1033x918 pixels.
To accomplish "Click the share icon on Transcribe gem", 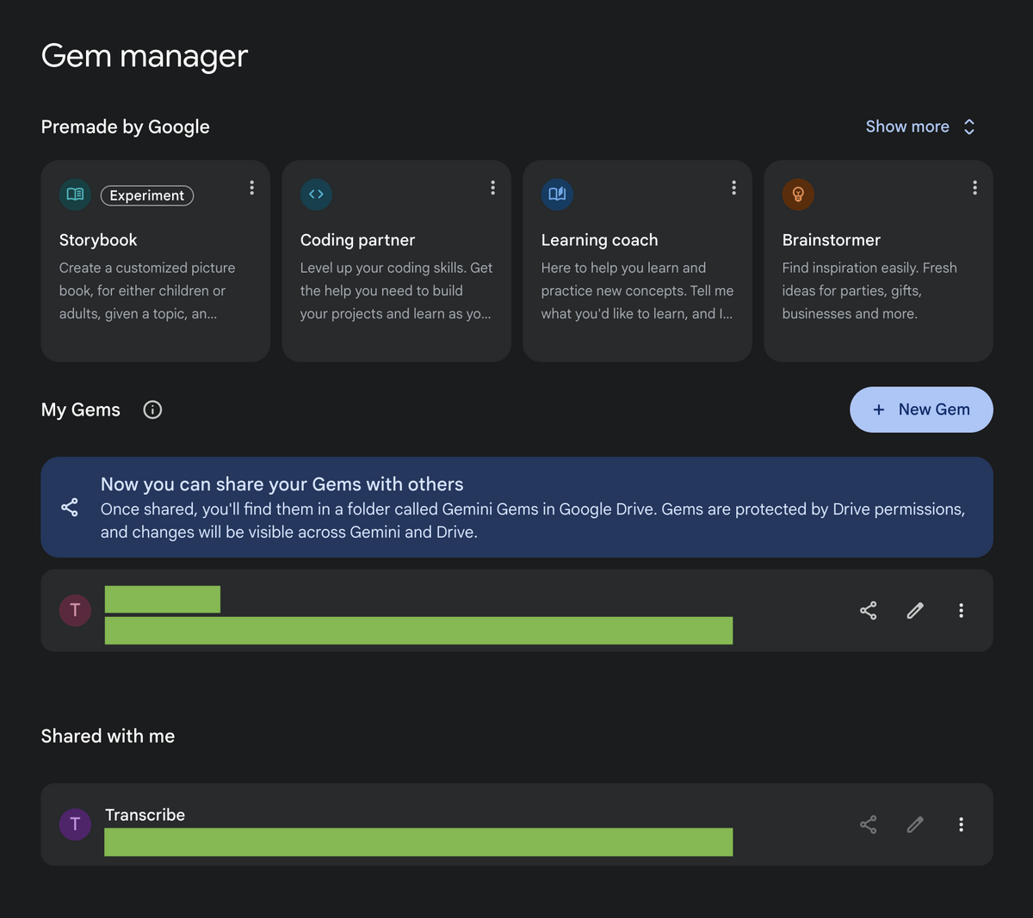I will click(869, 824).
